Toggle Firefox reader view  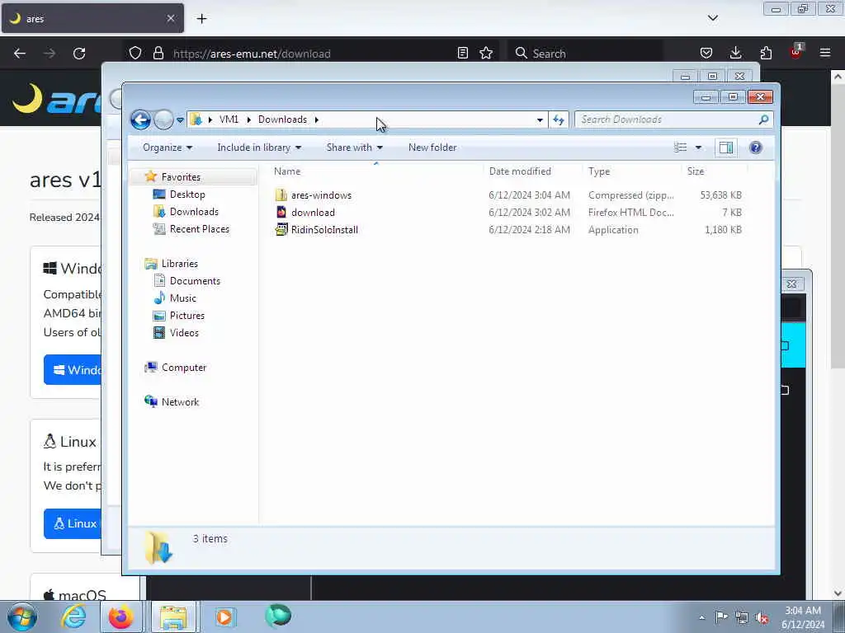click(462, 54)
